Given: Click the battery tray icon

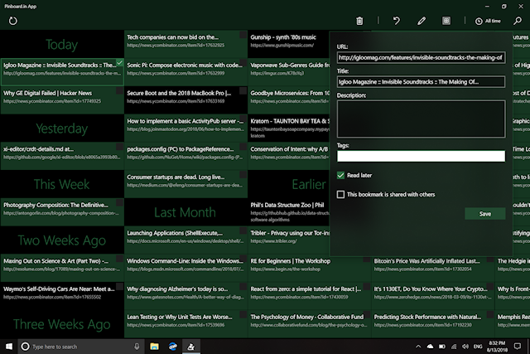Looking at the screenshot, I should click(x=441, y=347).
